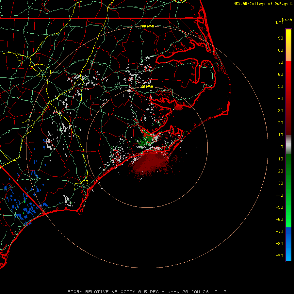Click the -10 value on velocity scale
The image size is (294, 294).
(279, 159)
